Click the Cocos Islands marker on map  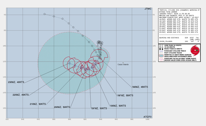click(123, 62)
